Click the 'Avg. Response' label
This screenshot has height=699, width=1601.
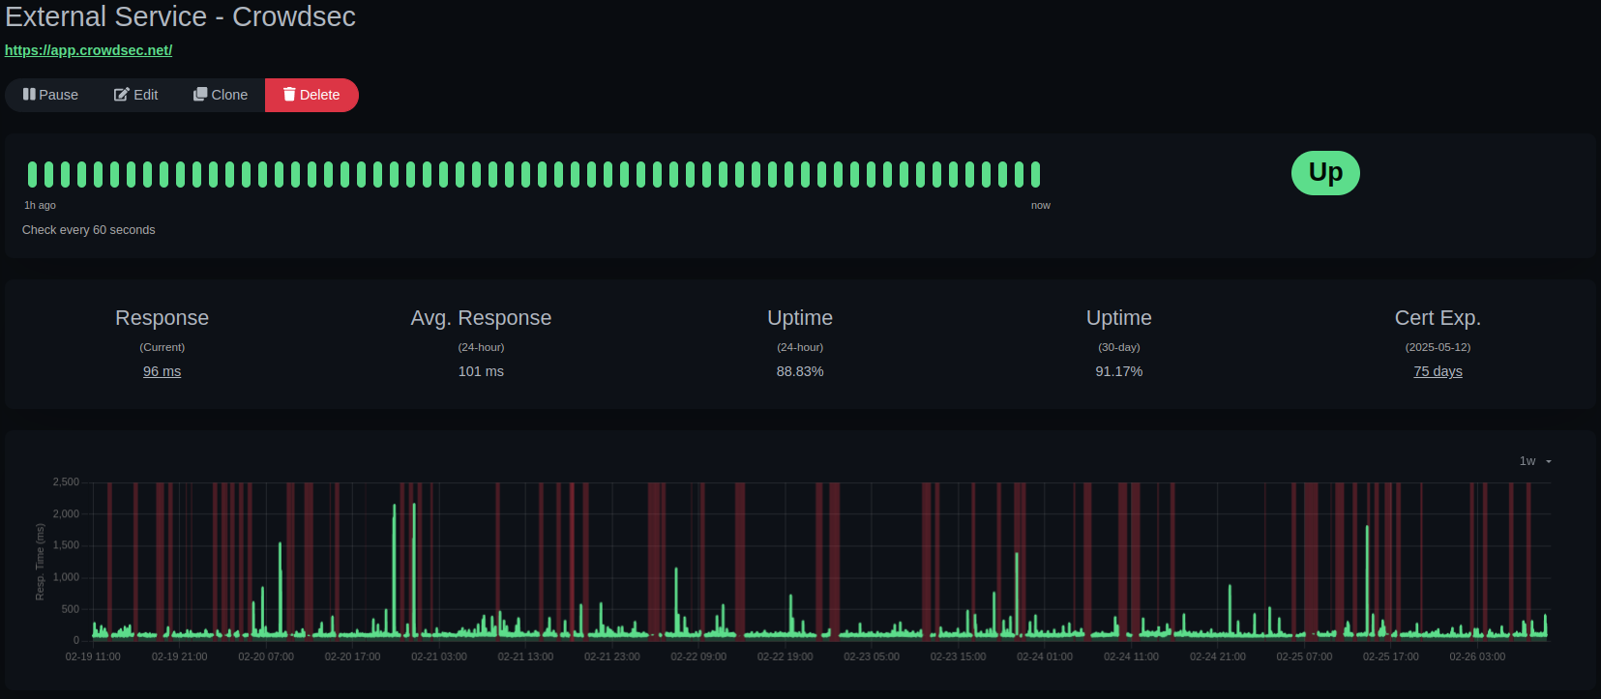click(481, 318)
